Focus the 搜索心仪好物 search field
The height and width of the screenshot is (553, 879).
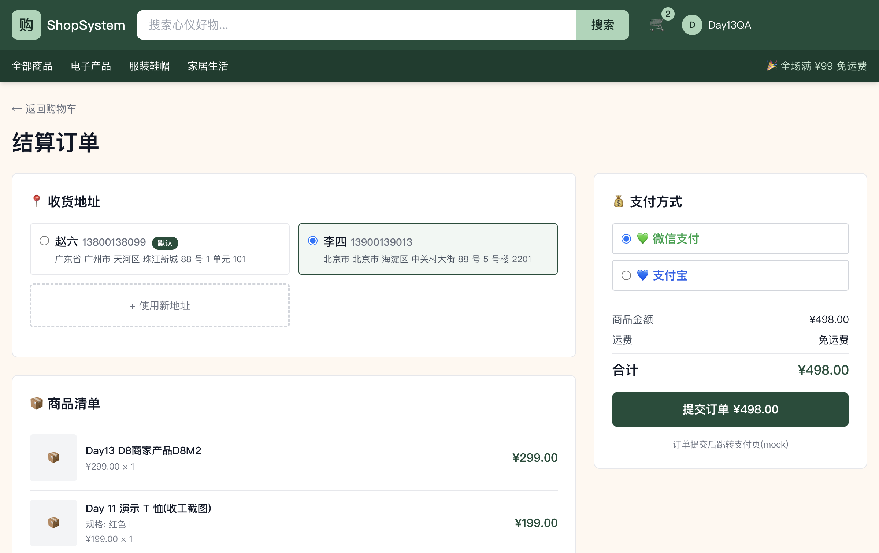(x=357, y=25)
